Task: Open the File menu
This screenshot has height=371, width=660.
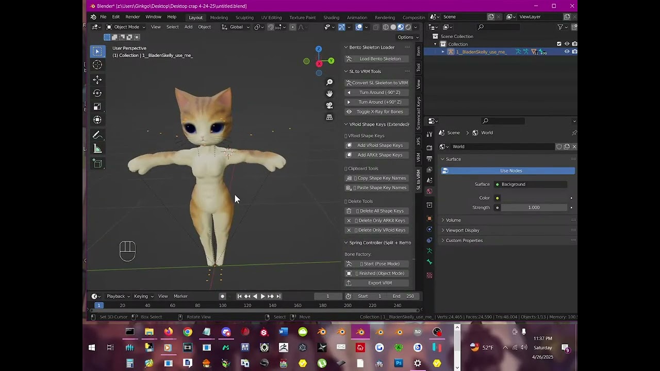Action: [x=103, y=17]
